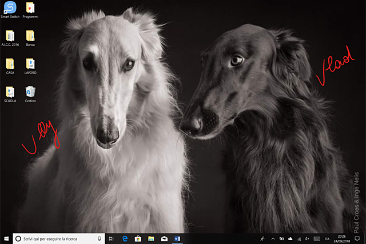Switch to Word in the taskbar
The image size is (366, 244).
(177, 239)
